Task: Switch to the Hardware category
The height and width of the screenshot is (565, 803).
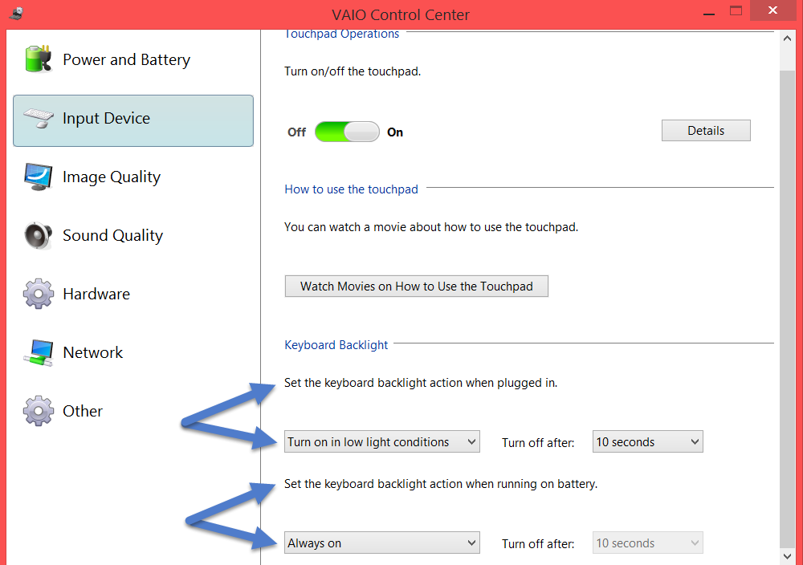Action: 133,294
